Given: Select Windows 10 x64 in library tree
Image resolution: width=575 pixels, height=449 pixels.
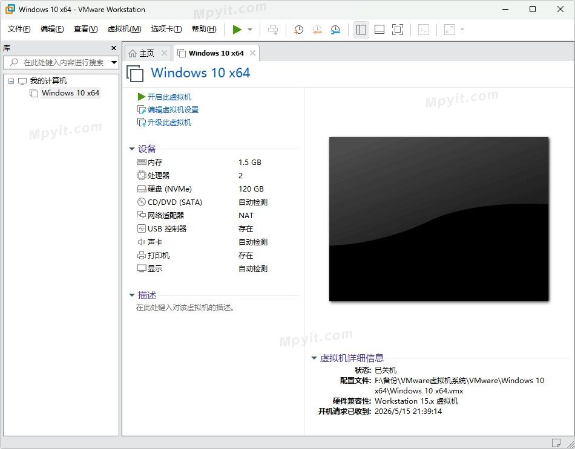Looking at the screenshot, I should pyautogui.click(x=70, y=93).
